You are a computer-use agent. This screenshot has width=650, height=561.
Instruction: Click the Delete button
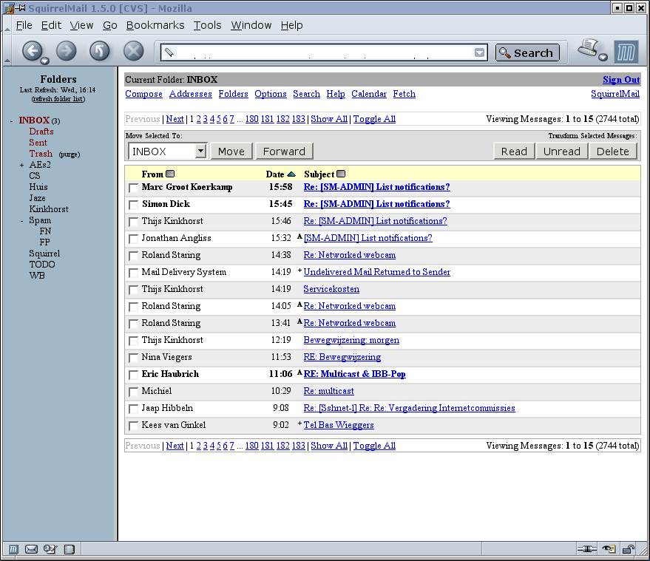[613, 152]
